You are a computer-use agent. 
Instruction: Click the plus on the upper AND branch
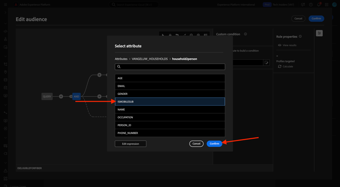coord(99,75)
